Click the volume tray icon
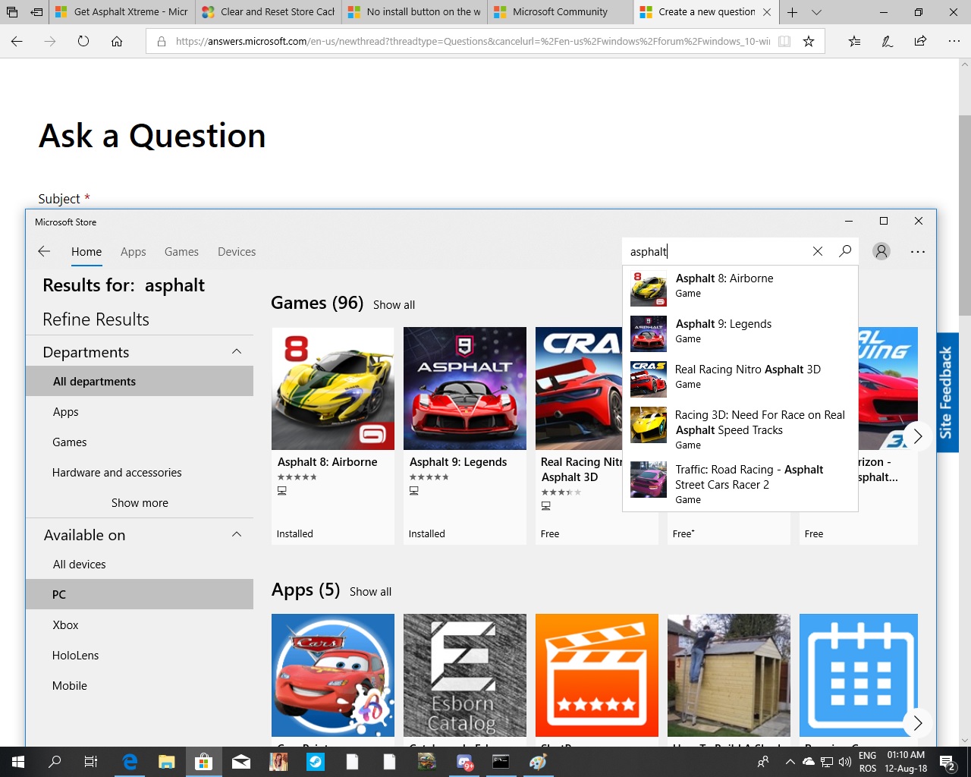Image resolution: width=971 pixels, height=777 pixels. [845, 762]
